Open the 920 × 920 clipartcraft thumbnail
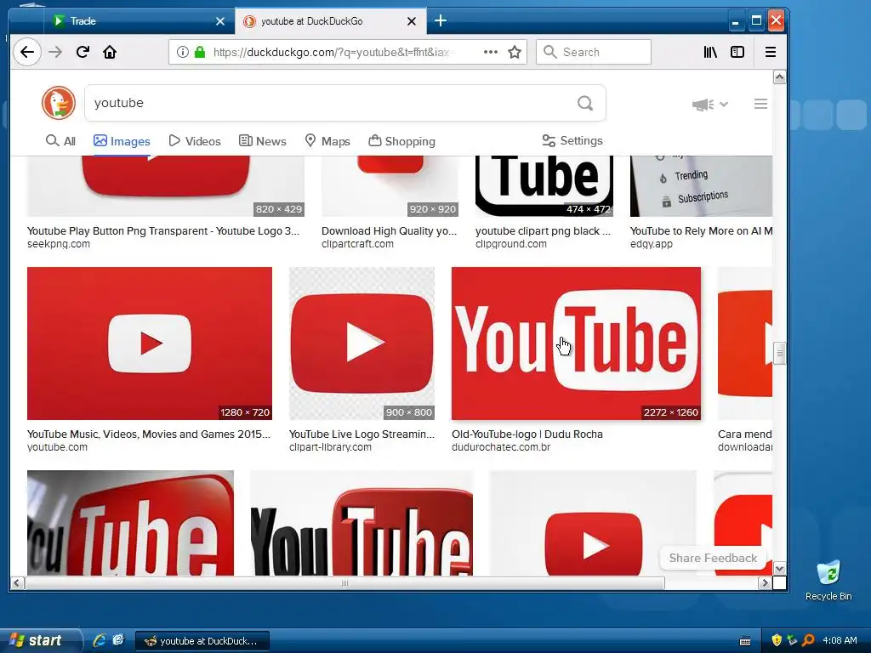 coord(390,186)
